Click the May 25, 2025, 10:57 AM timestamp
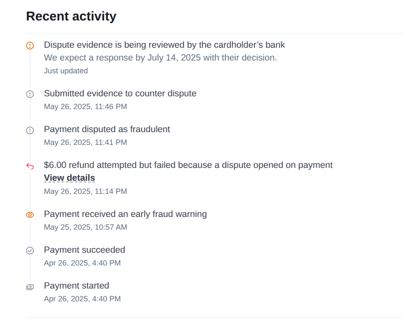 pos(86,227)
